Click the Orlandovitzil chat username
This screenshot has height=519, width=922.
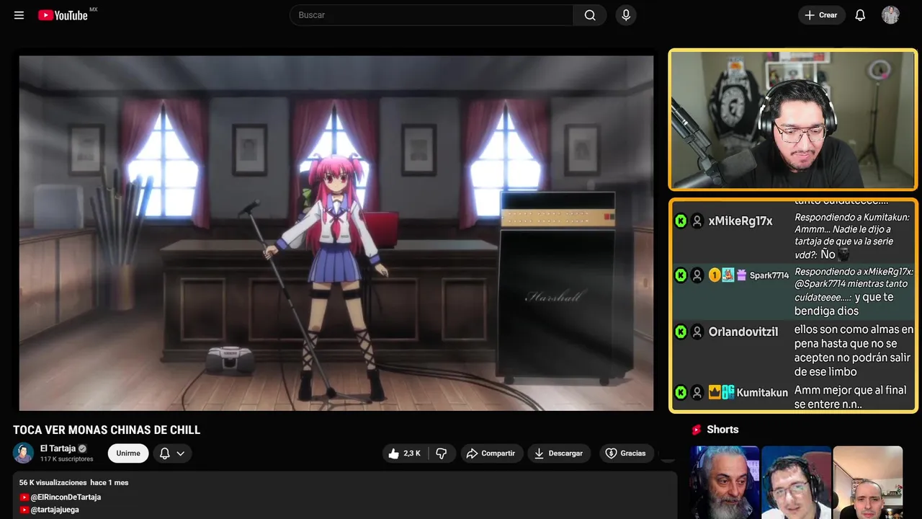(x=743, y=332)
